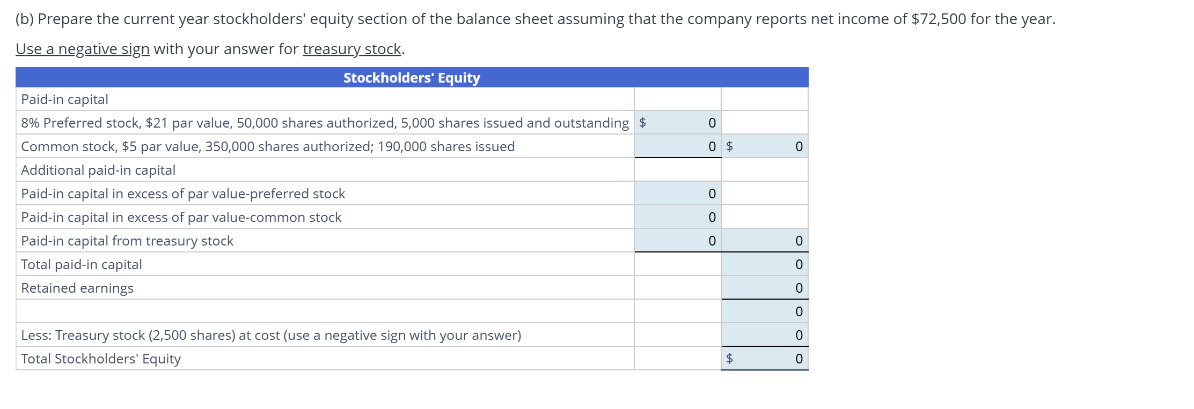The width and height of the screenshot is (1194, 409).
Task: Click the Retained earnings amount field
Action: [x=765, y=288]
